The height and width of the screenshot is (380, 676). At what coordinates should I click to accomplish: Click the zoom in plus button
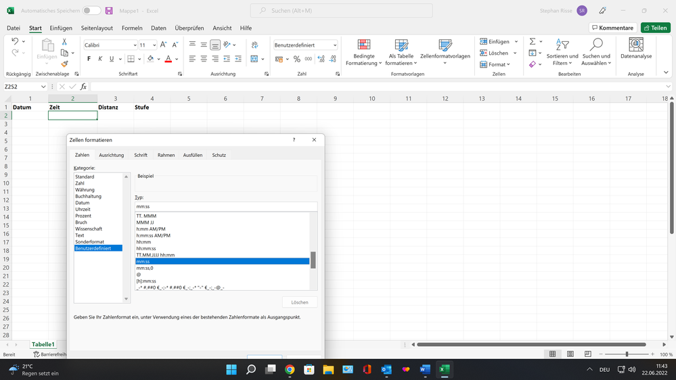pyautogui.click(x=653, y=354)
